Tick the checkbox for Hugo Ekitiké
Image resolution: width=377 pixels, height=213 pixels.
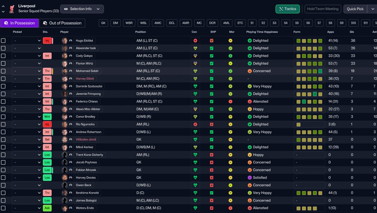tap(3, 41)
